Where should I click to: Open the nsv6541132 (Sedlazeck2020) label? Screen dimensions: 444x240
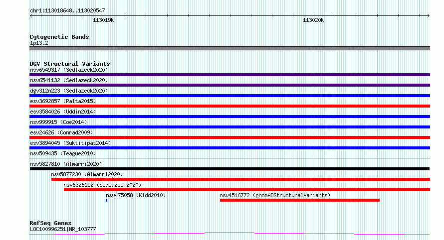69,80
